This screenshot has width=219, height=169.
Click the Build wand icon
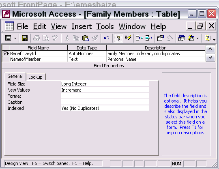pyautogui.click(x=170, y=38)
